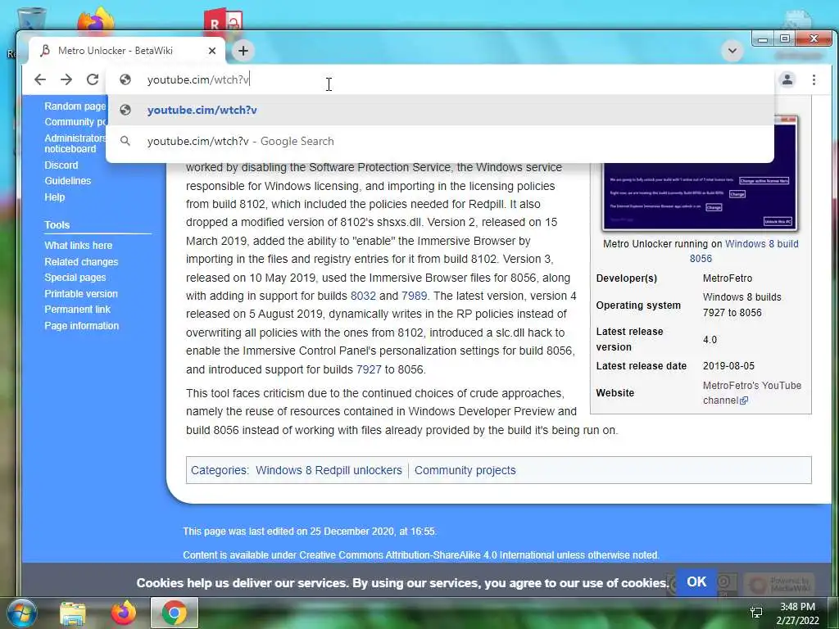This screenshot has height=629, width=839.
Task: Click the MetroFetro developer value
Action: point(728,278)
